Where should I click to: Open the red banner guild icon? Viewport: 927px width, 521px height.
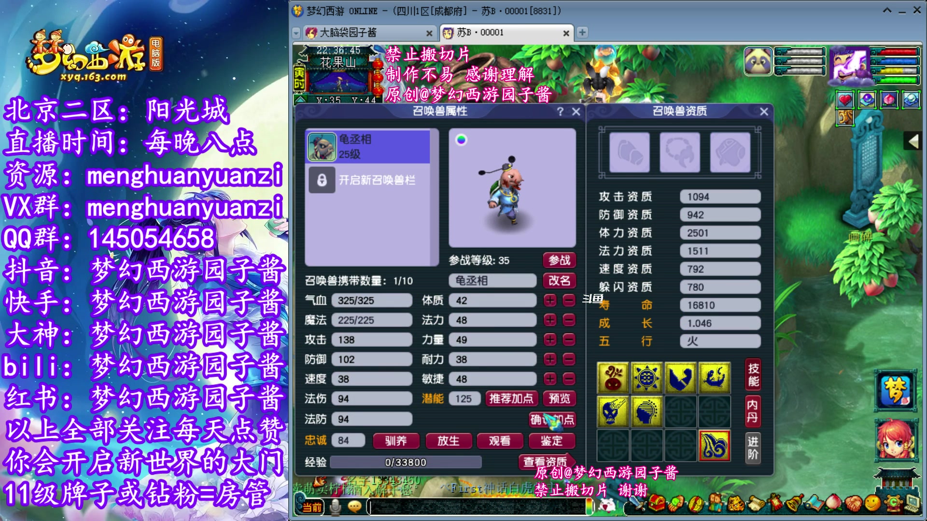pyautogui.click(x=775, y=503)
